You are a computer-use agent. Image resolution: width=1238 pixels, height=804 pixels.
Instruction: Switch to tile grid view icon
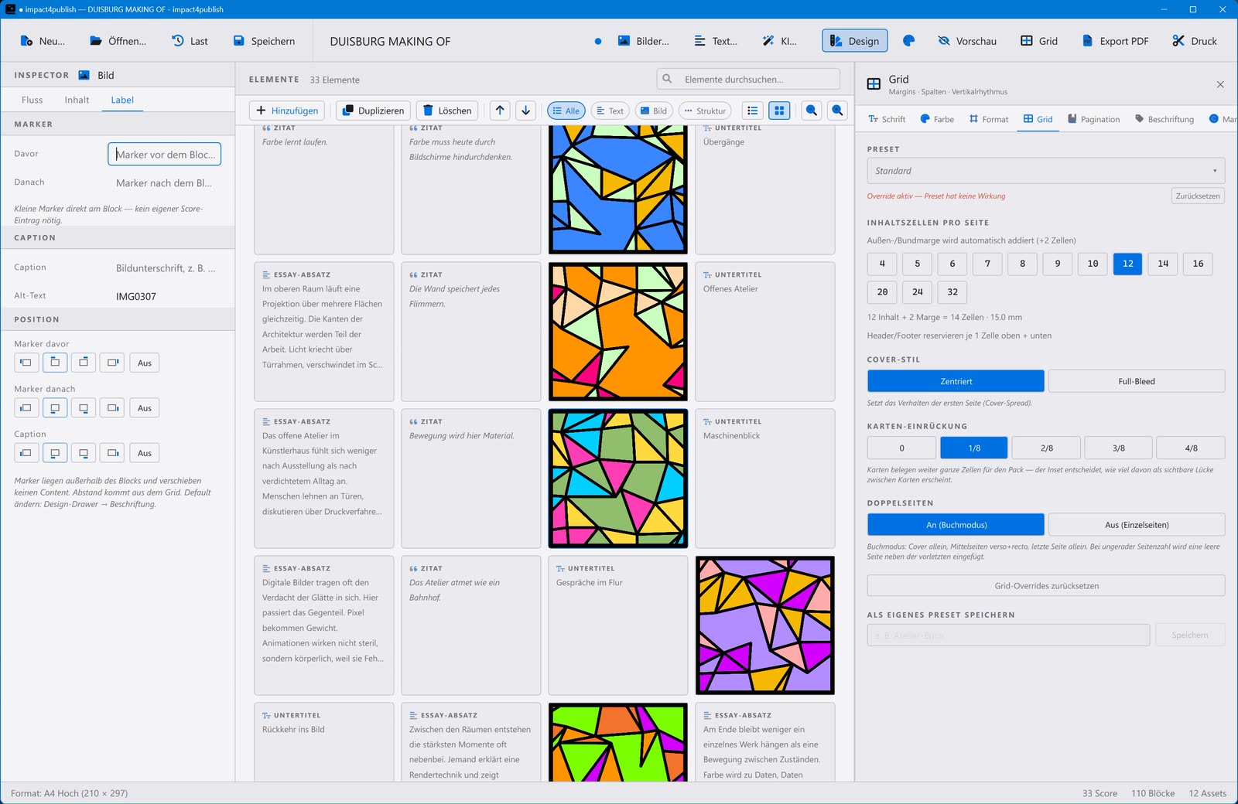(779, 111)
